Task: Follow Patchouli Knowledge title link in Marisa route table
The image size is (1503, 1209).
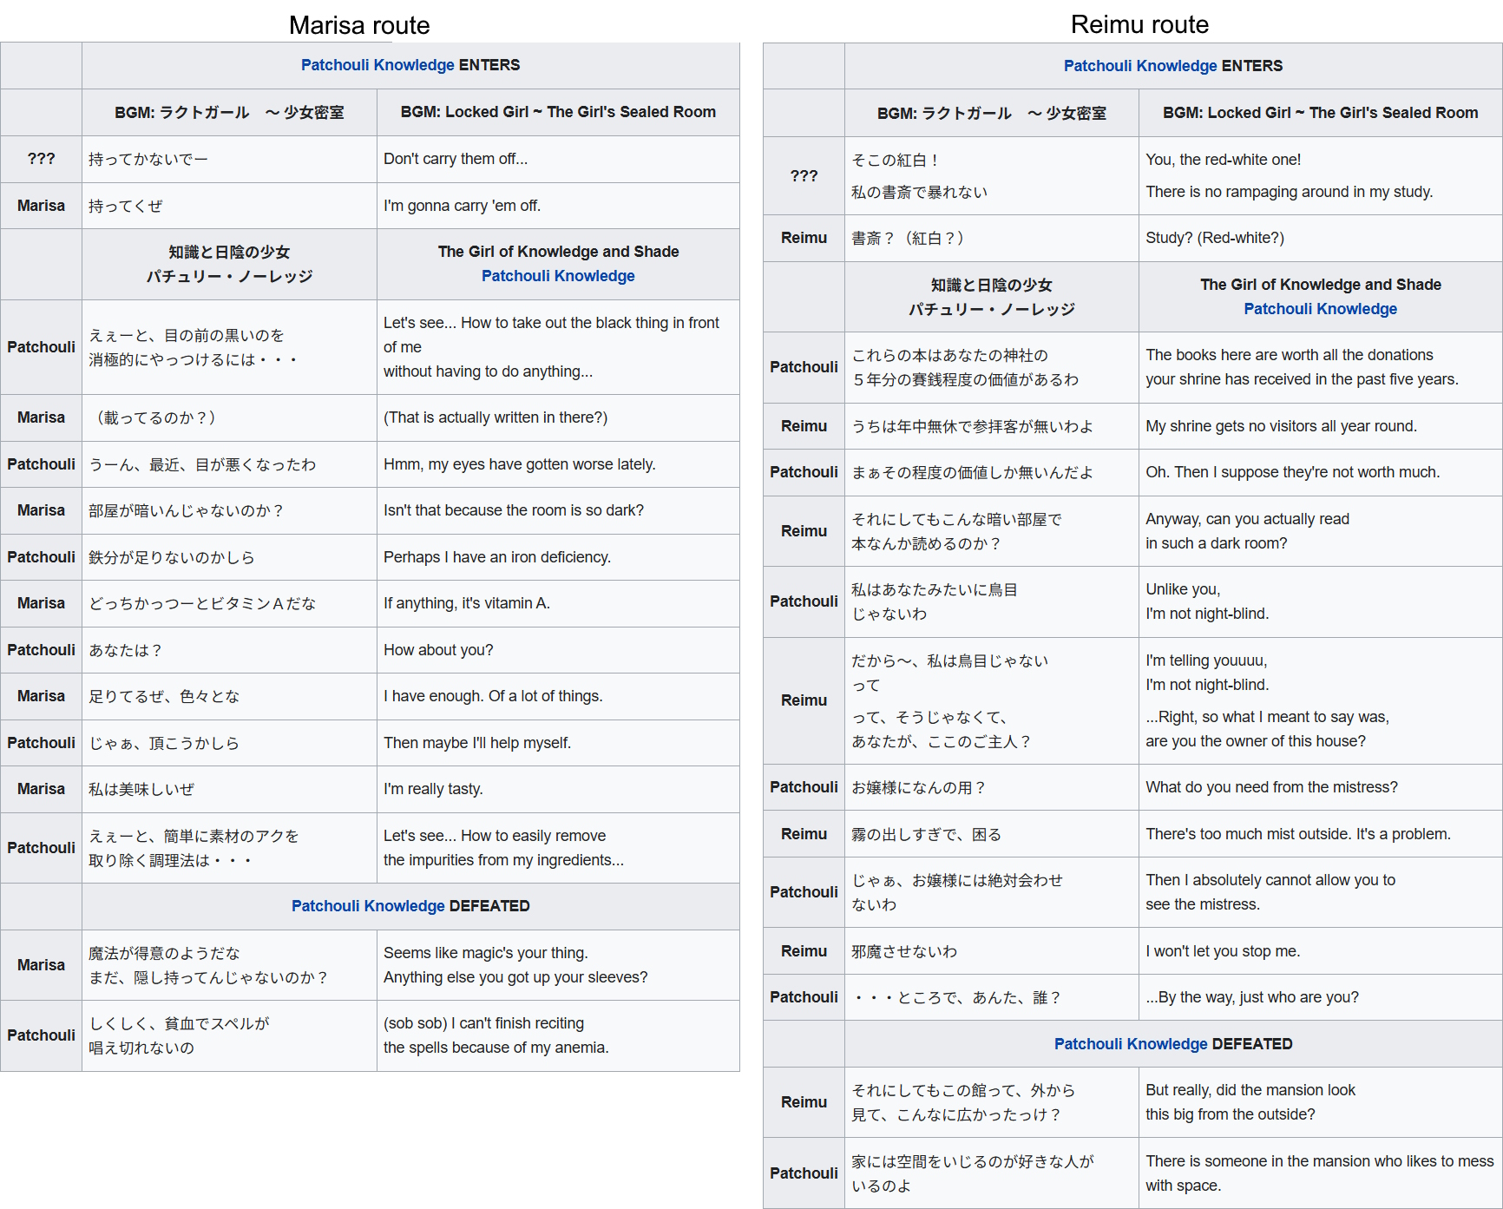Action: click(558, 276)
